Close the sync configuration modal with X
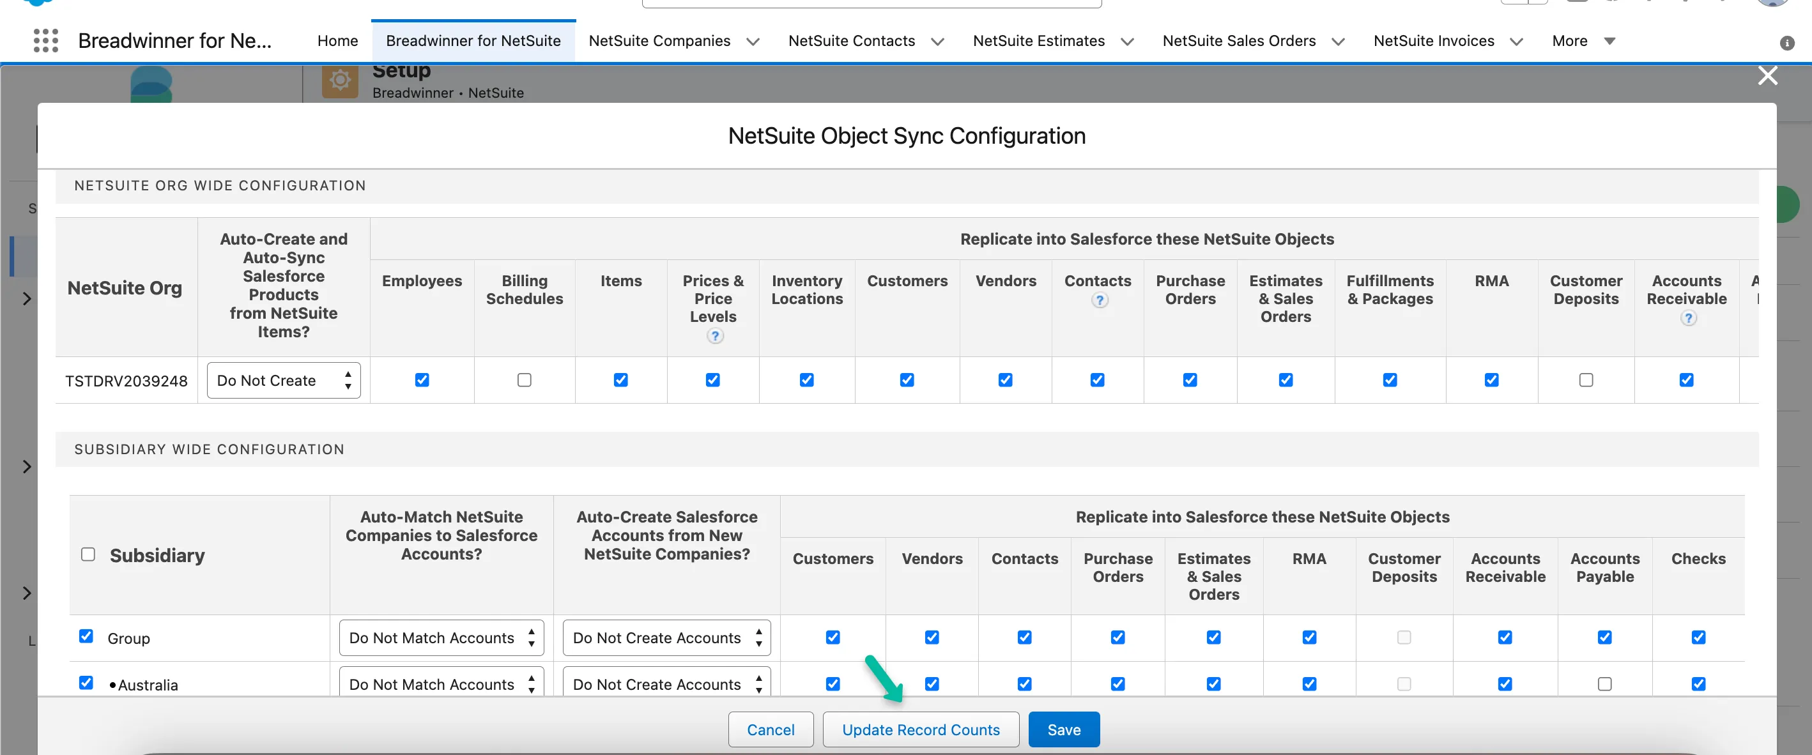Viewport: 1812px width, 755px height. click(x=1768, y=76)
